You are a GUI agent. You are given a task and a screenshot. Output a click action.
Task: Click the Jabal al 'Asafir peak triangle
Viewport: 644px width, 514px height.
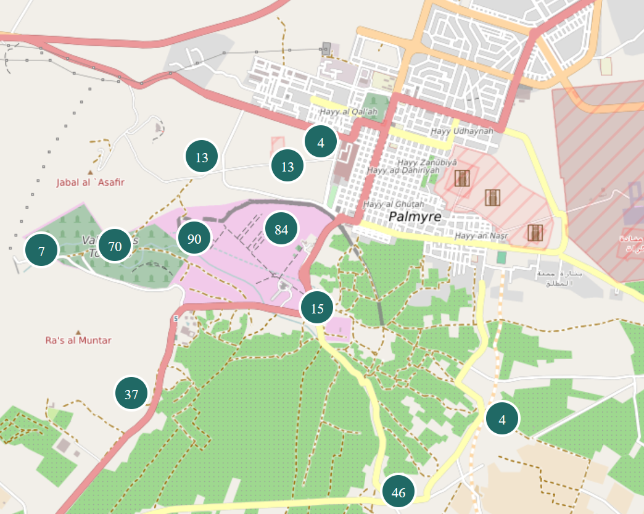tap(91, 172)
